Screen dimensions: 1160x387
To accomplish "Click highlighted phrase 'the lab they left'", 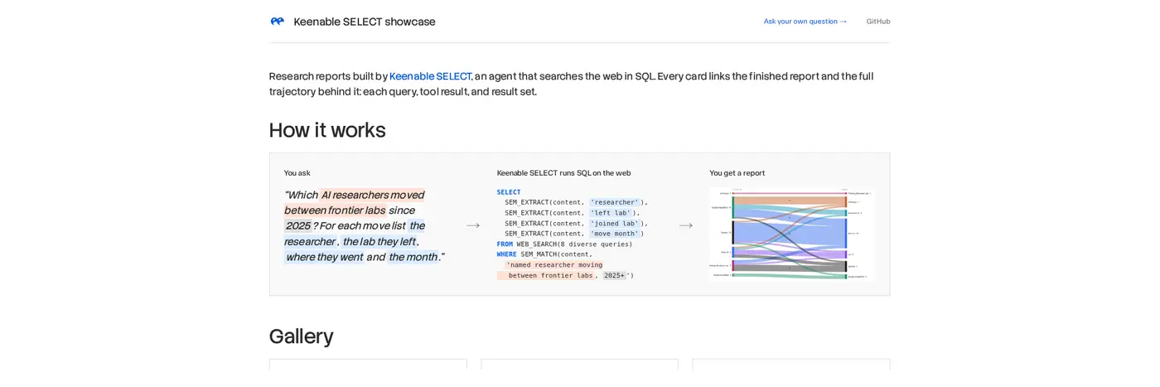I will [x=379, y=242].
